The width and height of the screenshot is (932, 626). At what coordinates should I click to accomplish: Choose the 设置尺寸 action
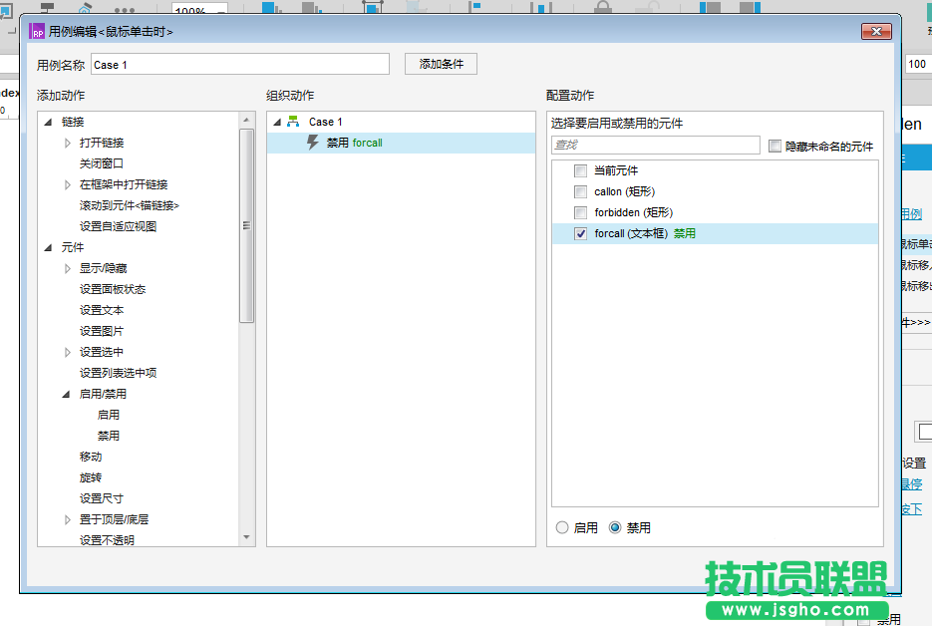102,498
